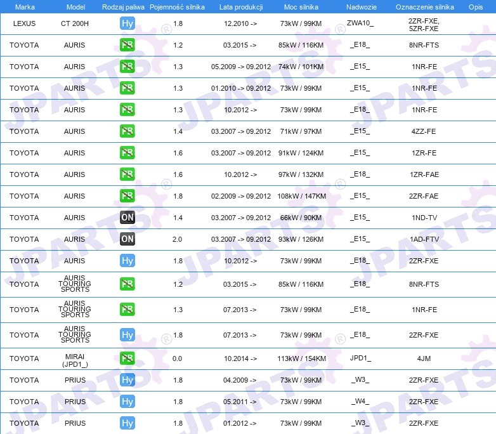Click the 2.0 engine capacity cell

pos(177,239)
